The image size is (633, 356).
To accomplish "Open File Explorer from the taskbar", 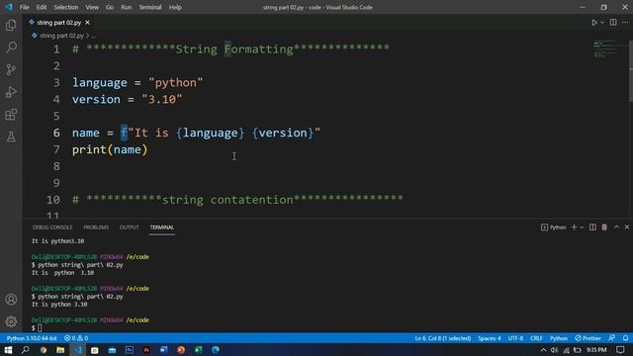I will (x=60, y=349).
